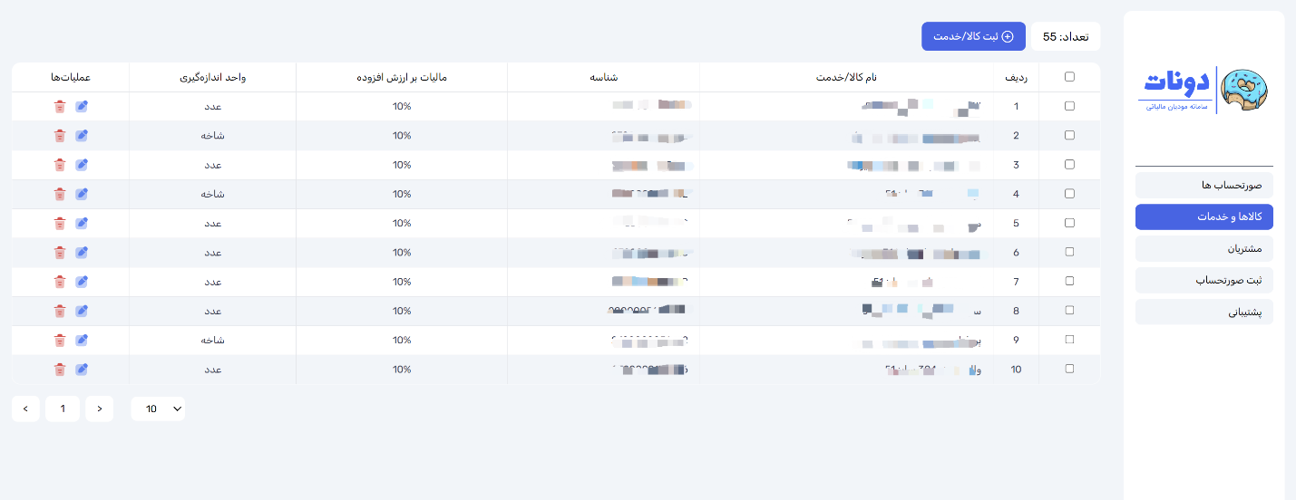Click page number 1 in pagination
Image resolution: width=1296 pixels, height=500 pixels.
tap(63, 409)
